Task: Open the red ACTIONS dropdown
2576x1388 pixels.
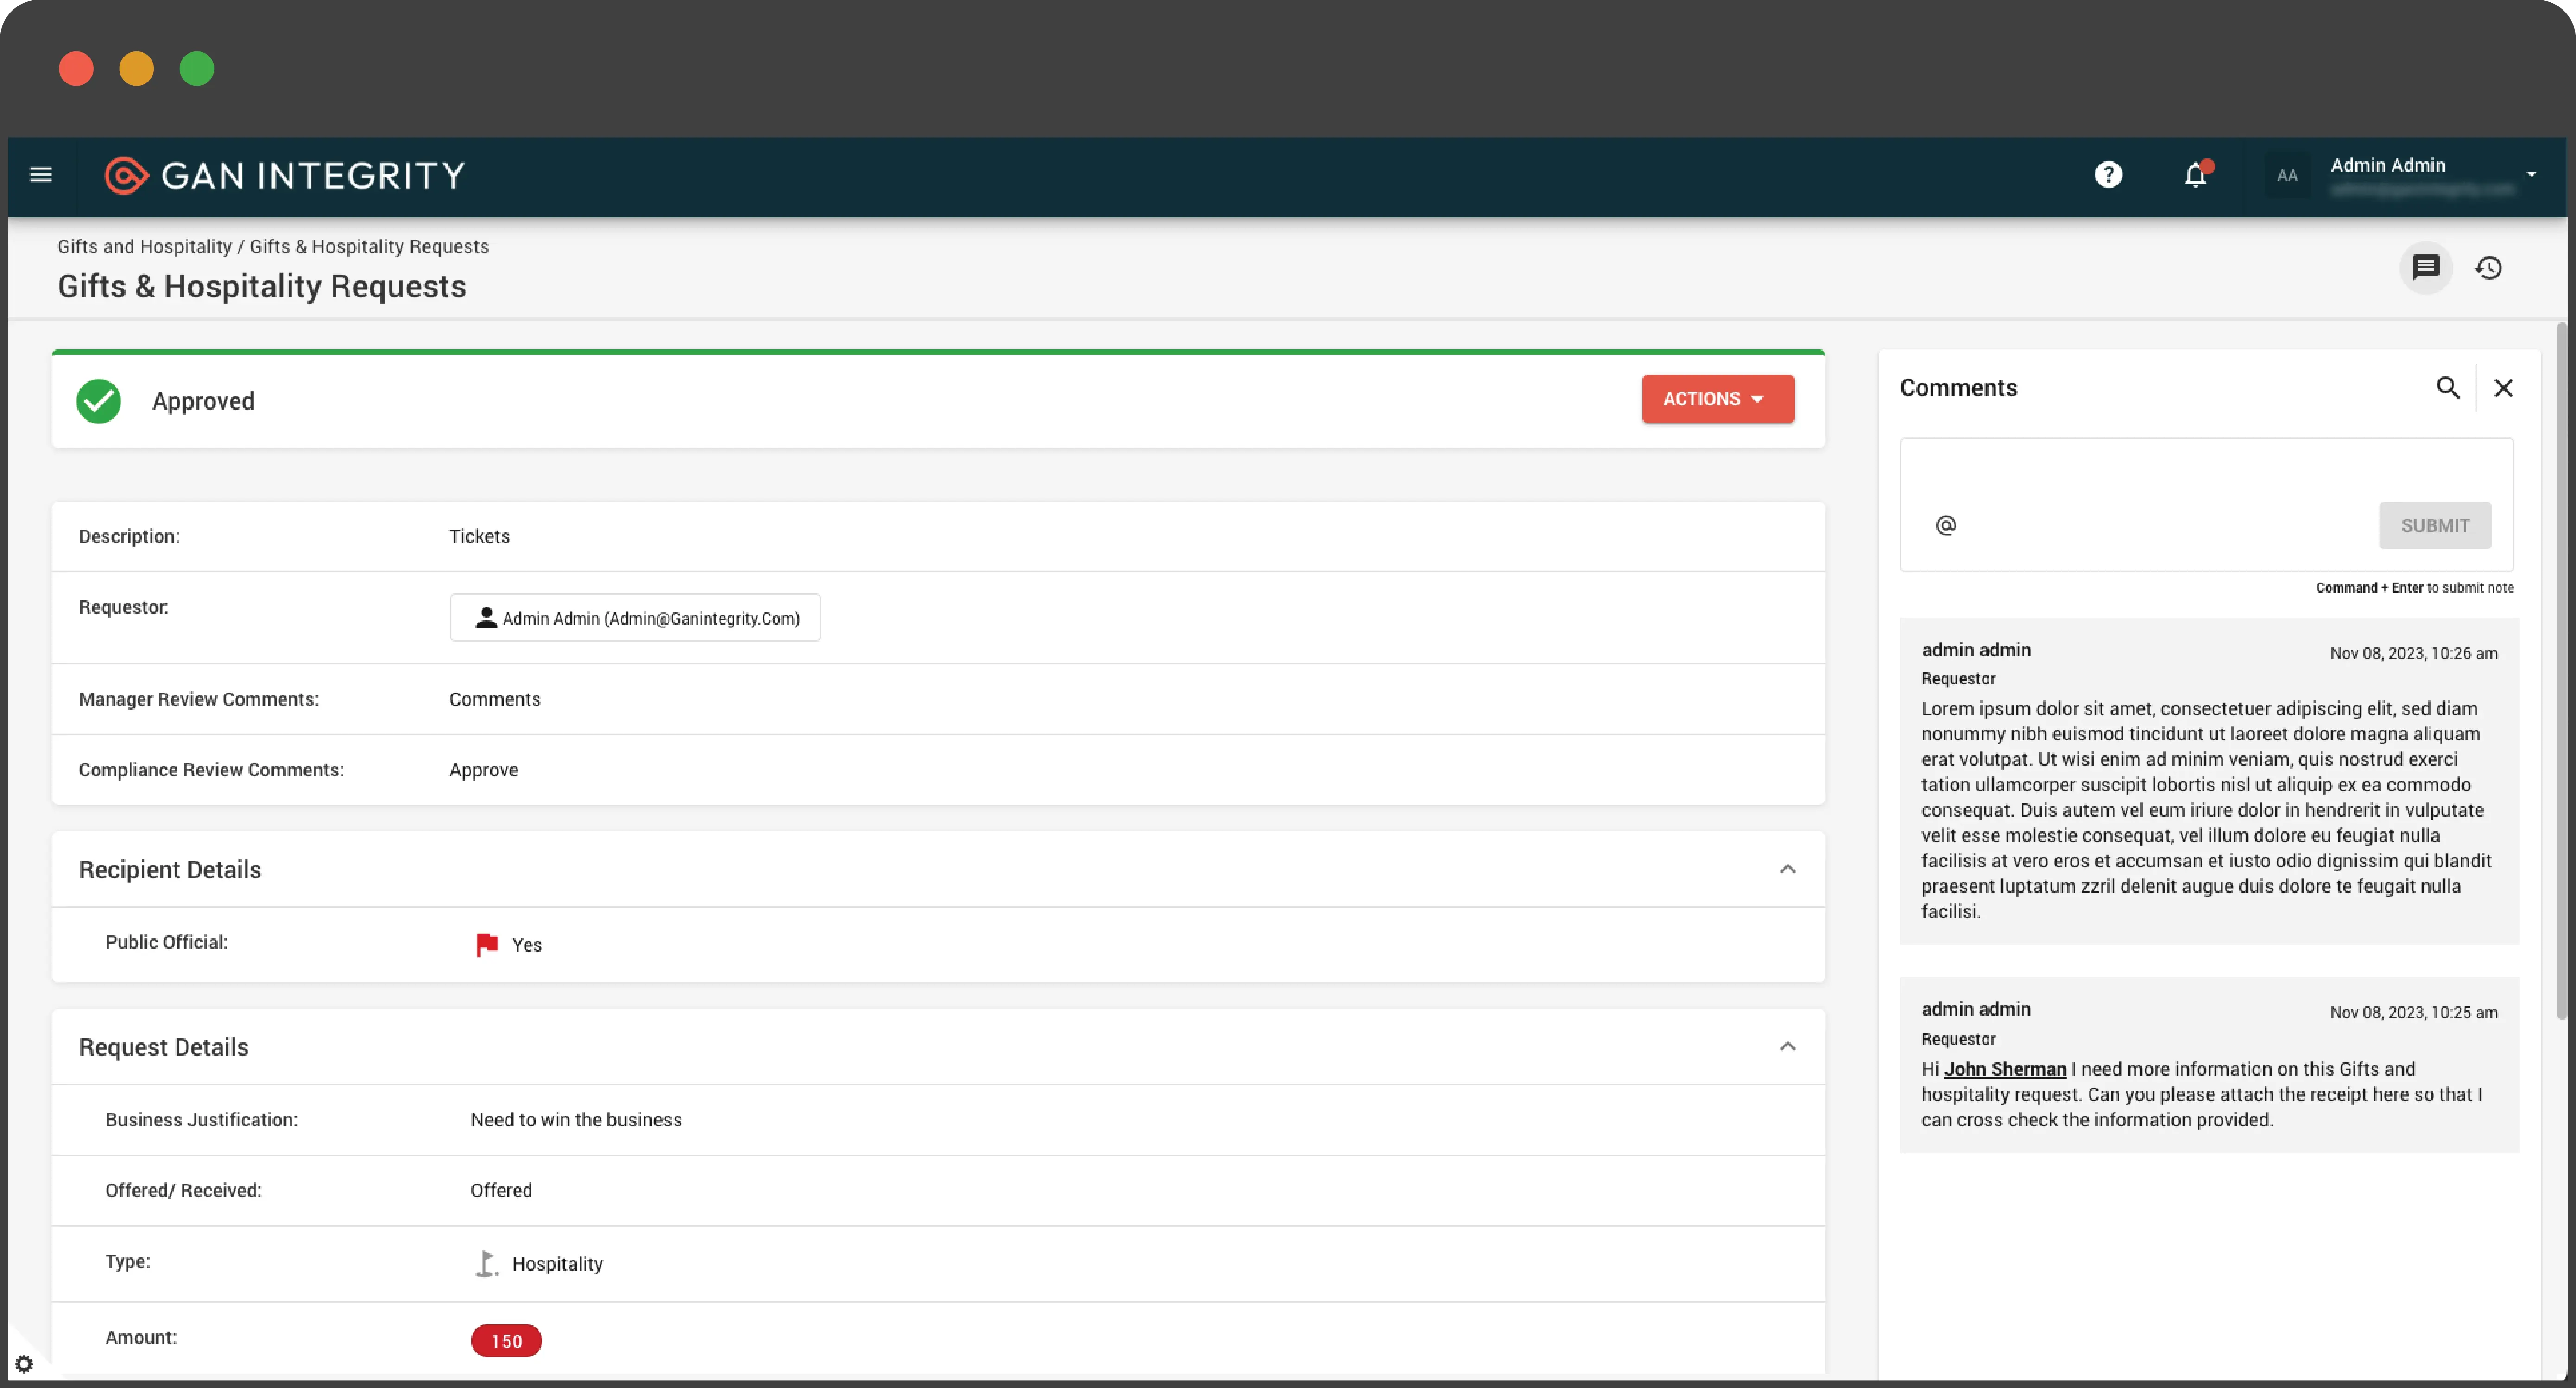Action: click(1717, 399)
